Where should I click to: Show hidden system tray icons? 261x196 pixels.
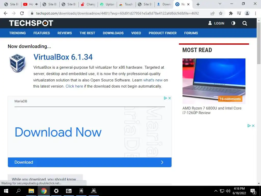[x=216, y=191]
